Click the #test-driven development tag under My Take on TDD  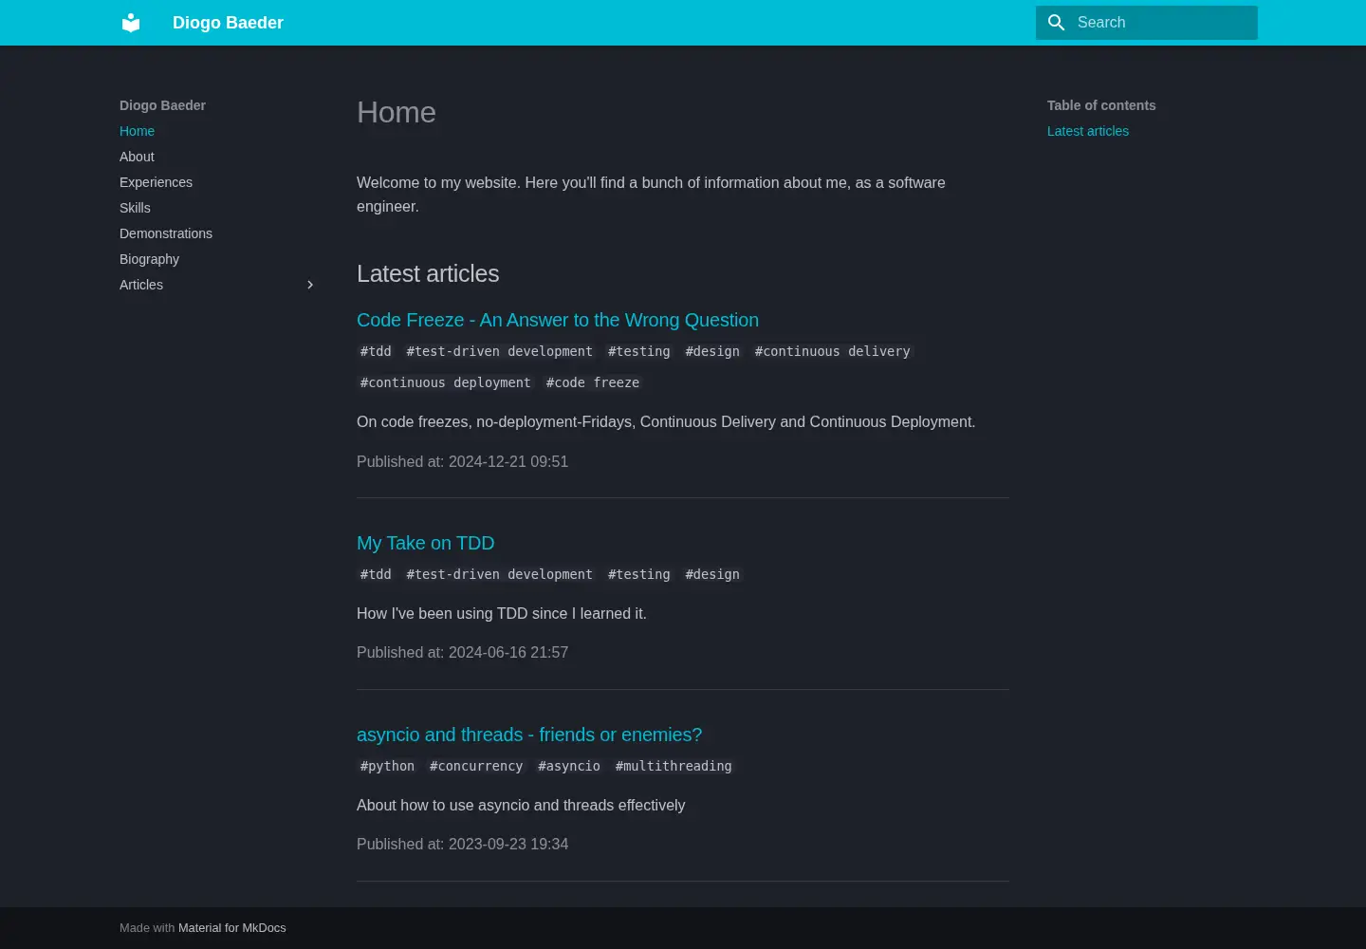coord(500,574)
